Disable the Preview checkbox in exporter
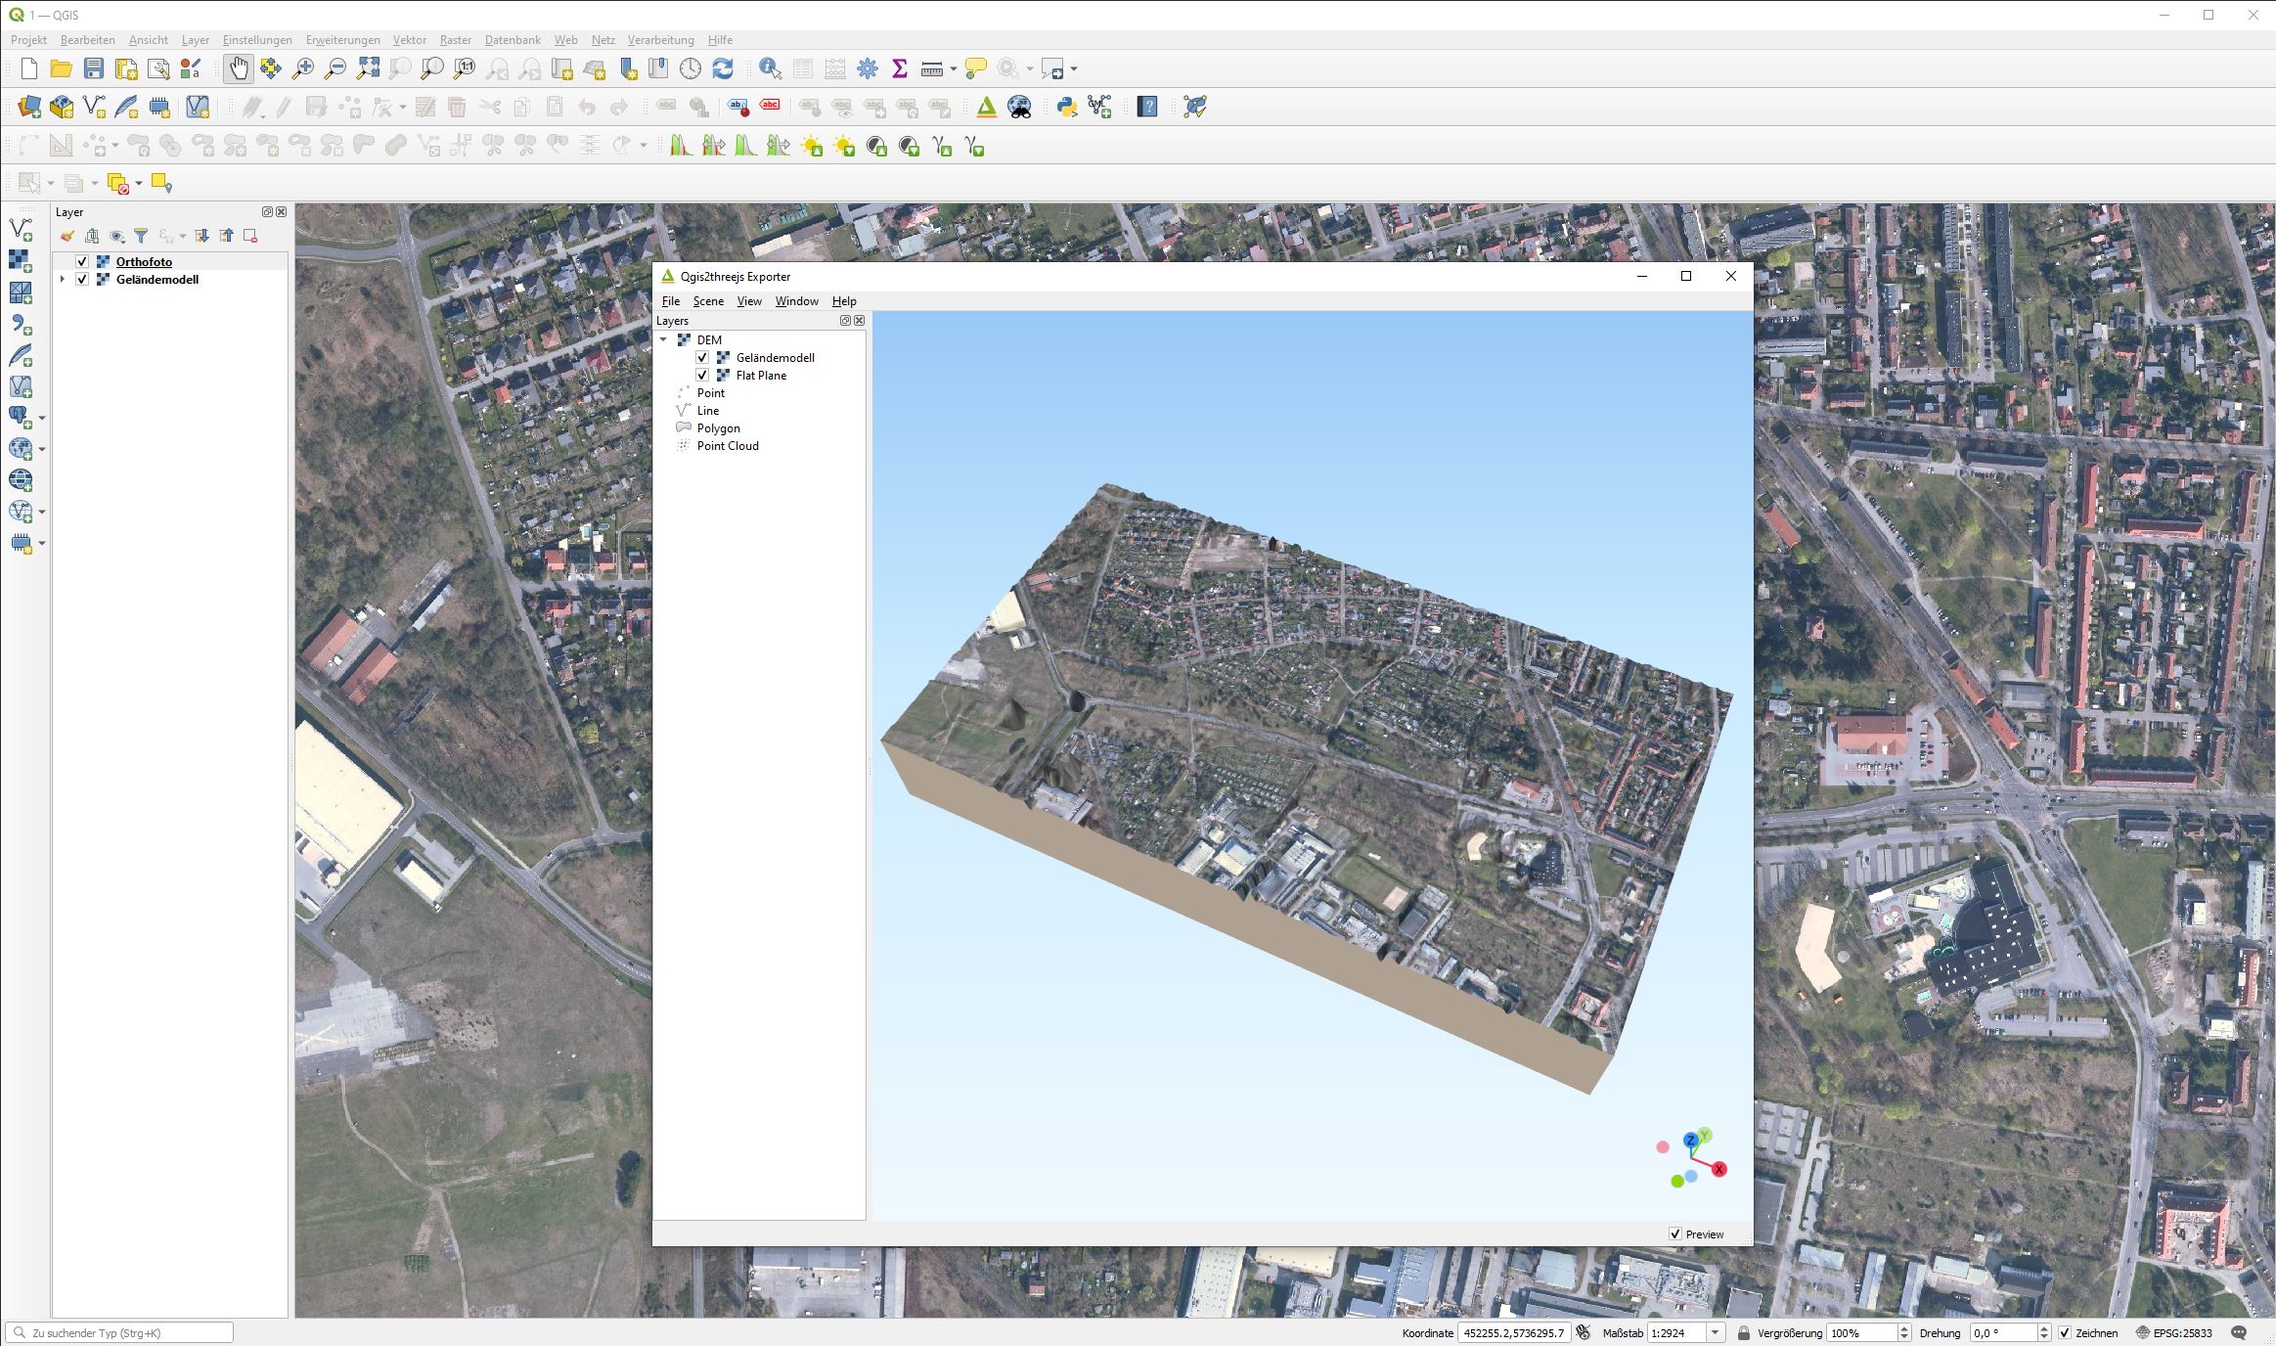The height and width of the screenshot is (1346, 2276). (x=1675, y=1234)
